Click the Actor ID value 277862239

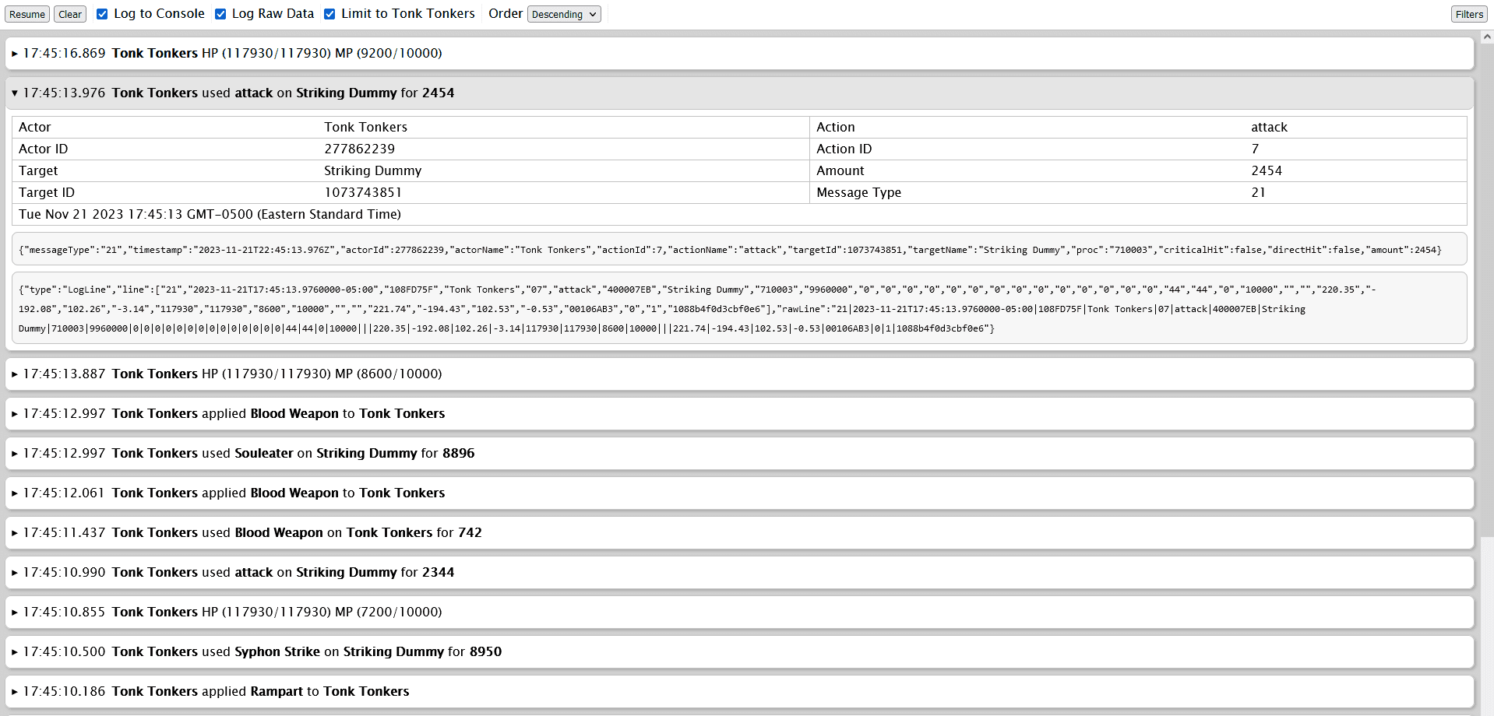click(359, 149)
